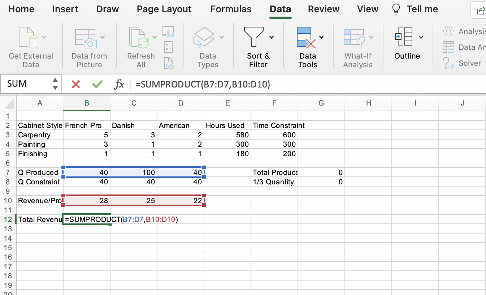The image size is (486, 295).
Task: Select column E header
Action: [x=227, y=103]
